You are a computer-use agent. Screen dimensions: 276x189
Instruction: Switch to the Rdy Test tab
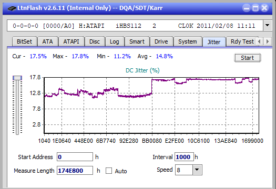point(242,41)
